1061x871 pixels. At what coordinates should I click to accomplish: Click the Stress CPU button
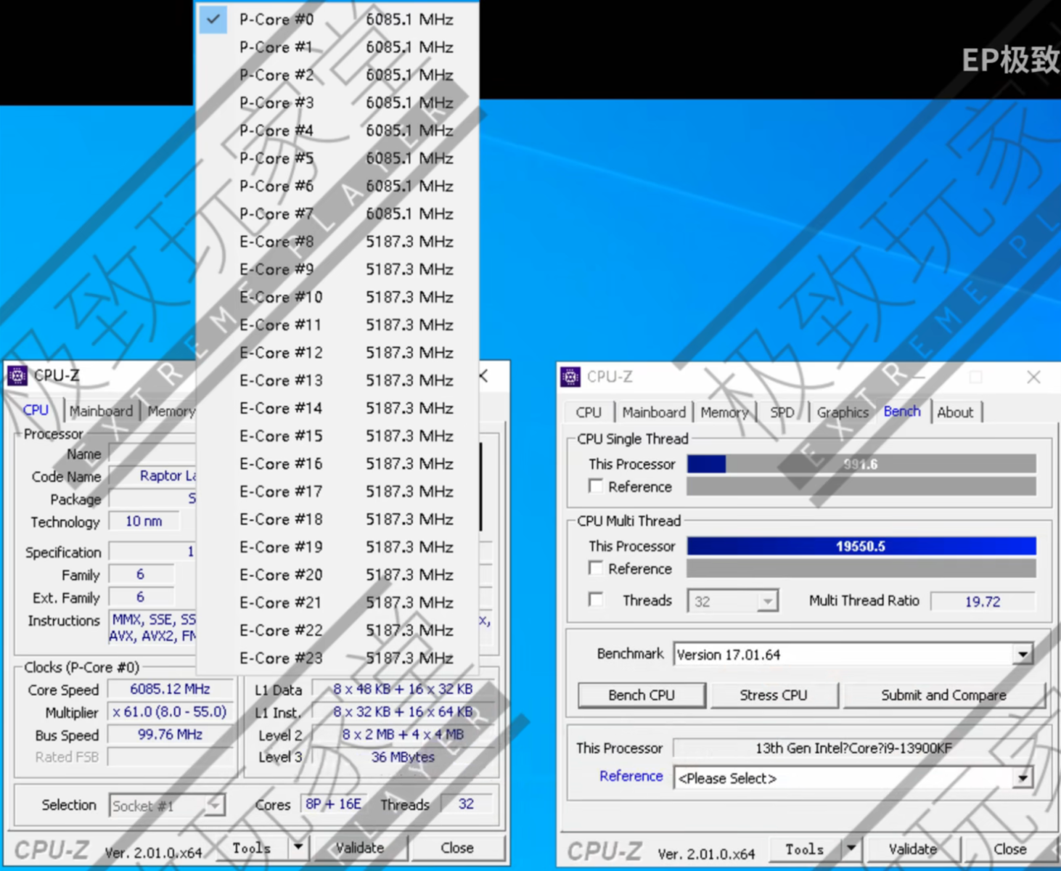(x=774, y=695)
